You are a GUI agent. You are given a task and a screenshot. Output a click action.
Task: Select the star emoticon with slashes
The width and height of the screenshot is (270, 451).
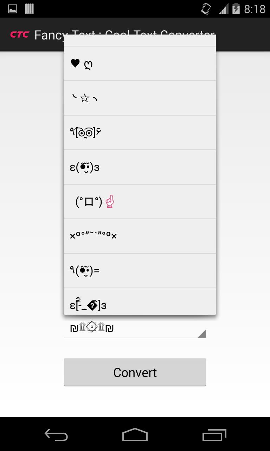140,98
